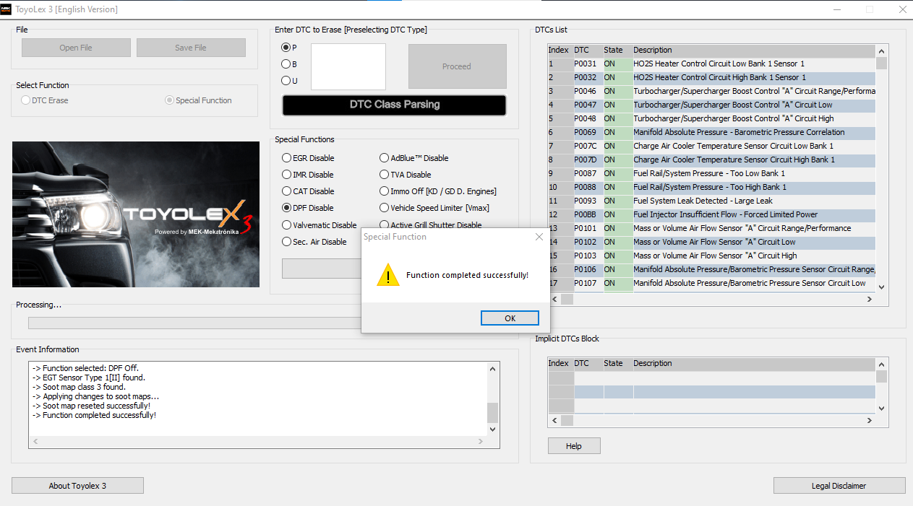This screenshot has width=913, height=506.
Task: Click the Open File button
Action: point(76,48)
